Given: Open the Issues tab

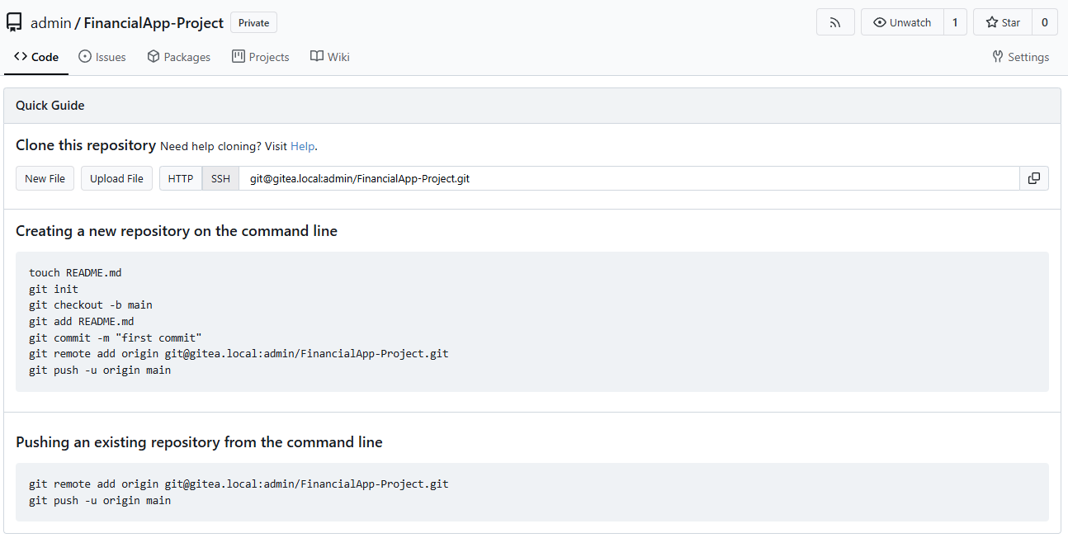Looking at the screenshot, I should click(102, 57).
